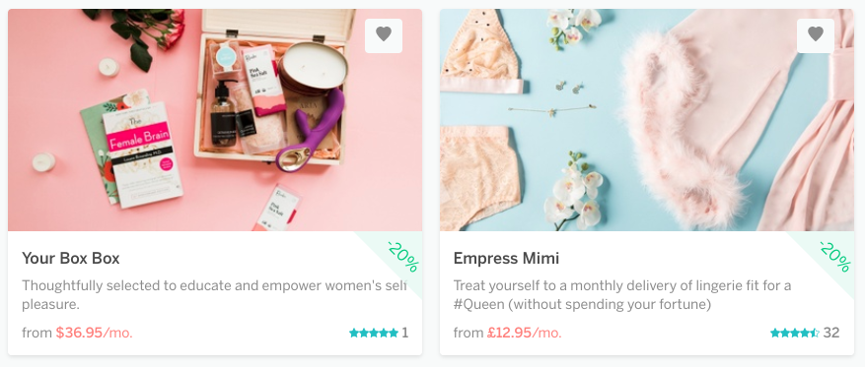Open the Empress Mimi lingerie photo
This screenshot has height=367, width=865.
point(647,120)
